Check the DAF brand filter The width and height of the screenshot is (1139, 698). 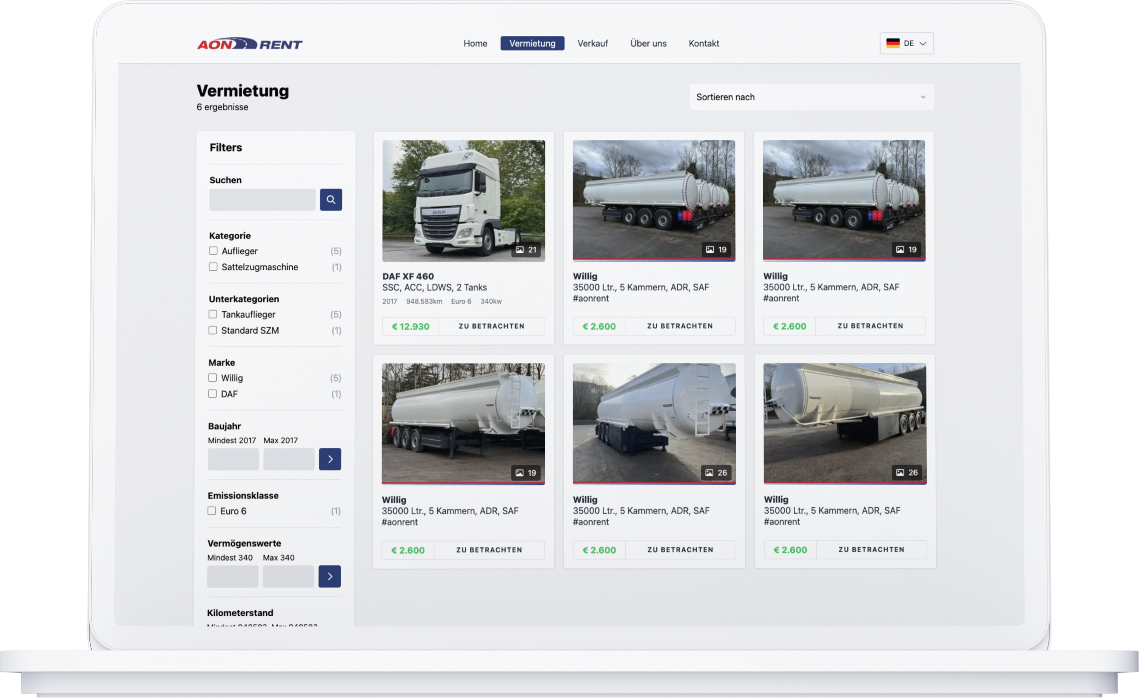point(212,394)
